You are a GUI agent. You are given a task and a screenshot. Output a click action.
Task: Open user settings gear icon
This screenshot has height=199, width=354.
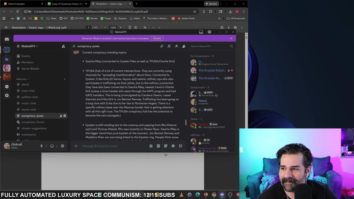63,146
